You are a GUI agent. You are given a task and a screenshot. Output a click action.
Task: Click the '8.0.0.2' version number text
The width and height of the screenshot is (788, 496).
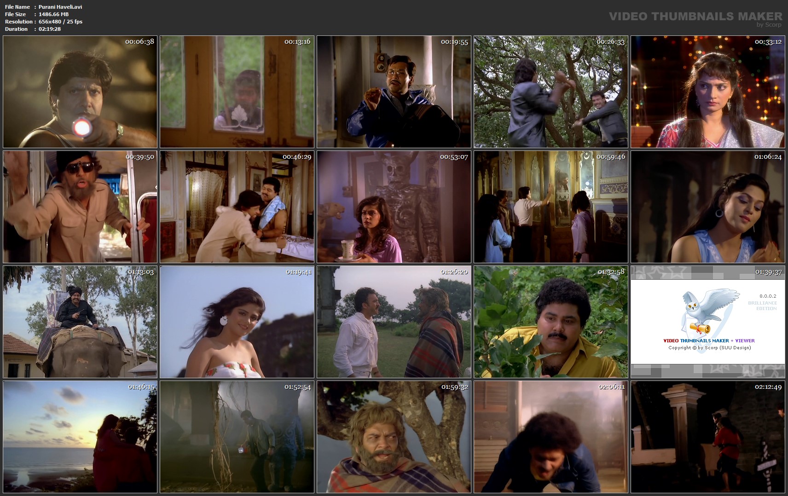tap(768, 296)
